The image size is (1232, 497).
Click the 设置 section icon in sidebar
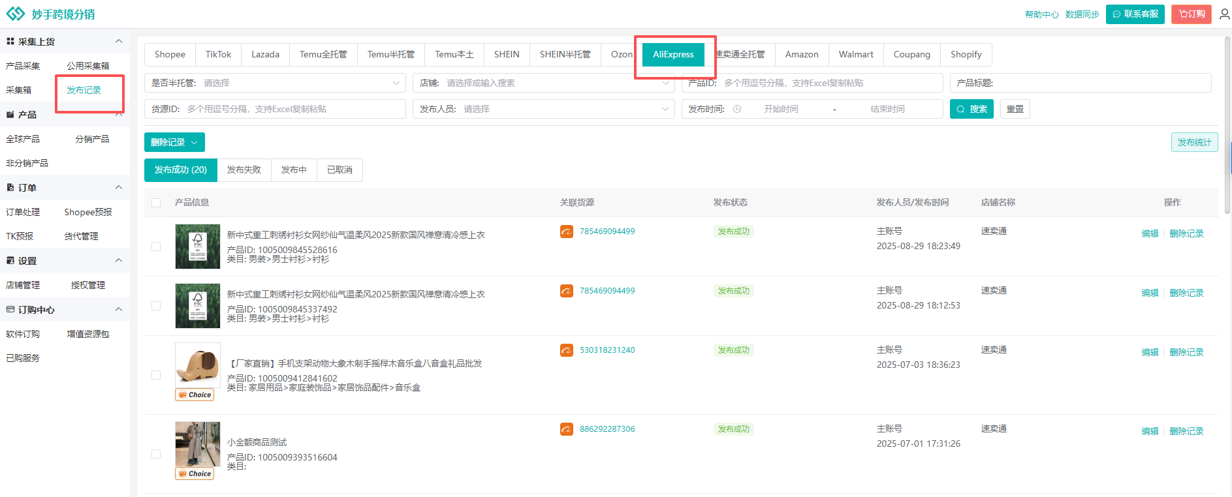(10, 260)
